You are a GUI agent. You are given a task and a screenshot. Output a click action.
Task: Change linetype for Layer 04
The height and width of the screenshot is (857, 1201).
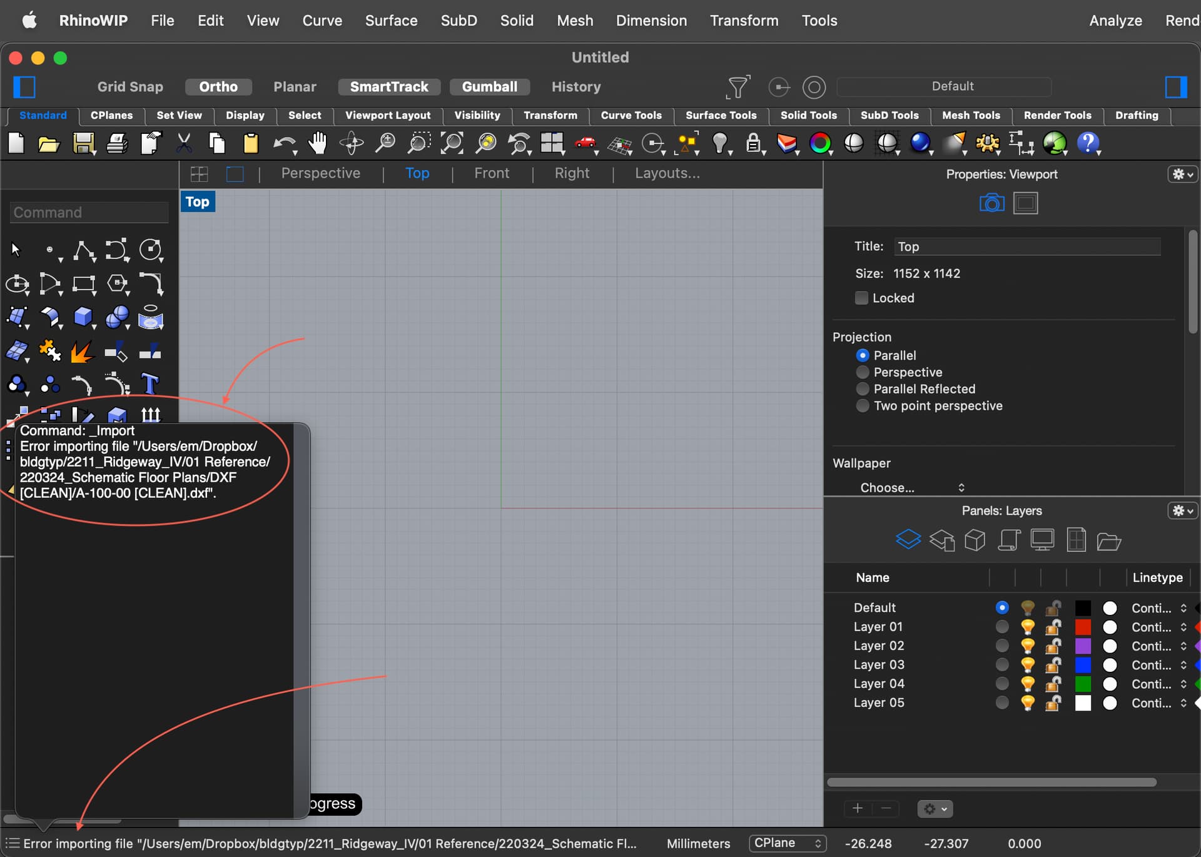tap(1159, 684)
